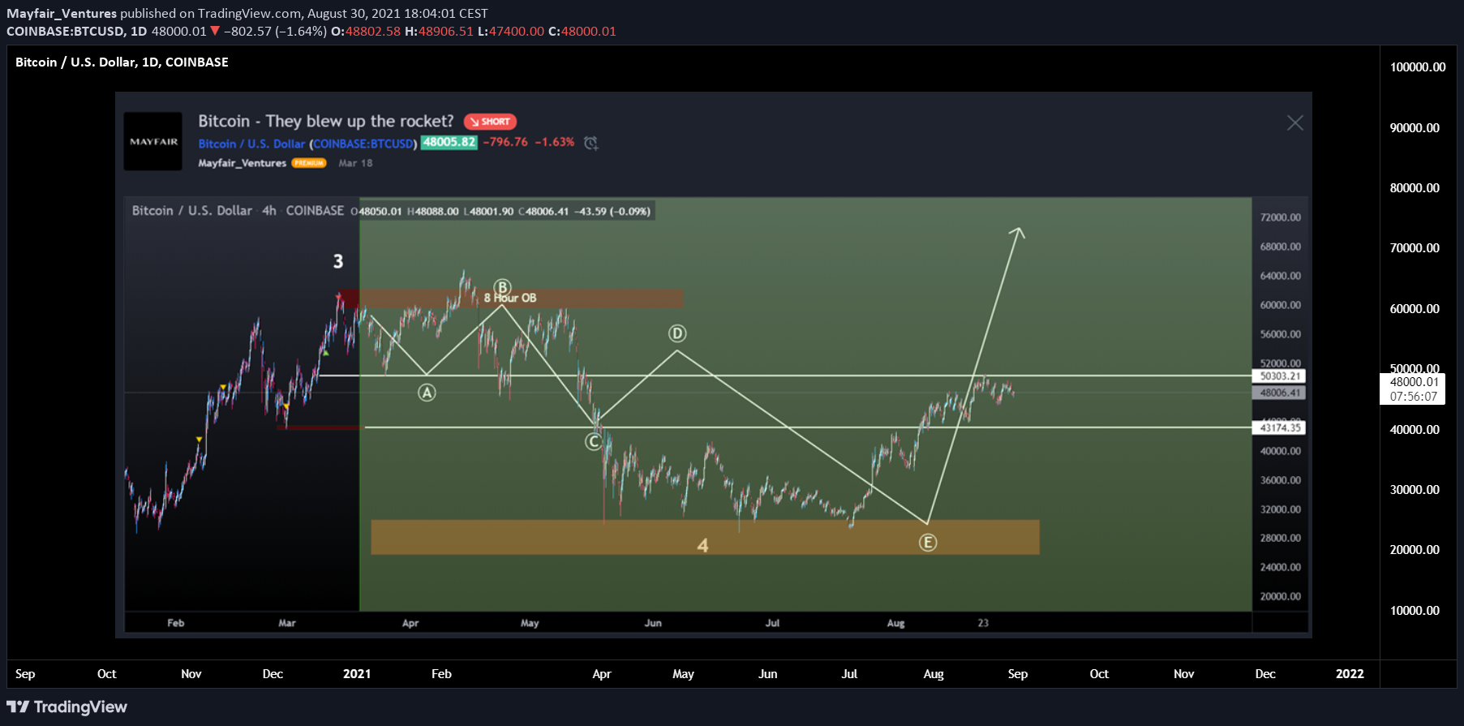Click the Mayfair_Ventures published header text

coord(247,13)
